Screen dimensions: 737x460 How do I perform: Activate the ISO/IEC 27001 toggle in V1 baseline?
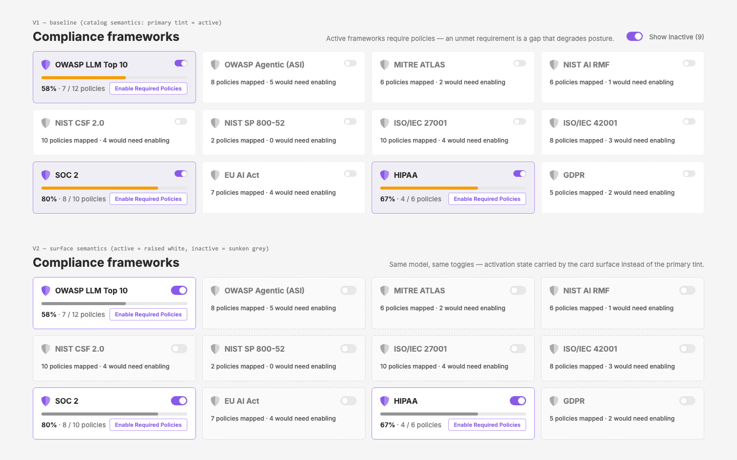pos(519,122)
